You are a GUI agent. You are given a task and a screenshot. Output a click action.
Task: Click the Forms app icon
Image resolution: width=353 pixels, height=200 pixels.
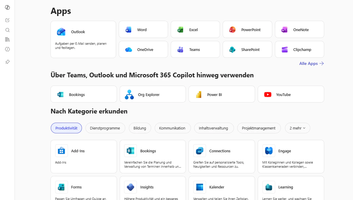point(61,187)
